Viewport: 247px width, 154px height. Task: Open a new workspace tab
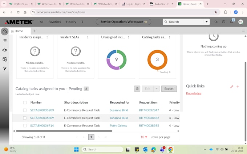point(35,31)
